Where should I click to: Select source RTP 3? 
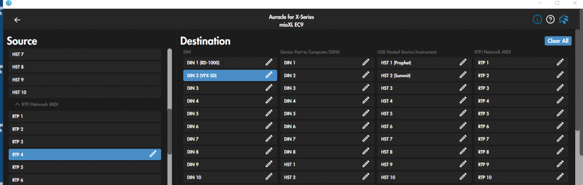85,142
